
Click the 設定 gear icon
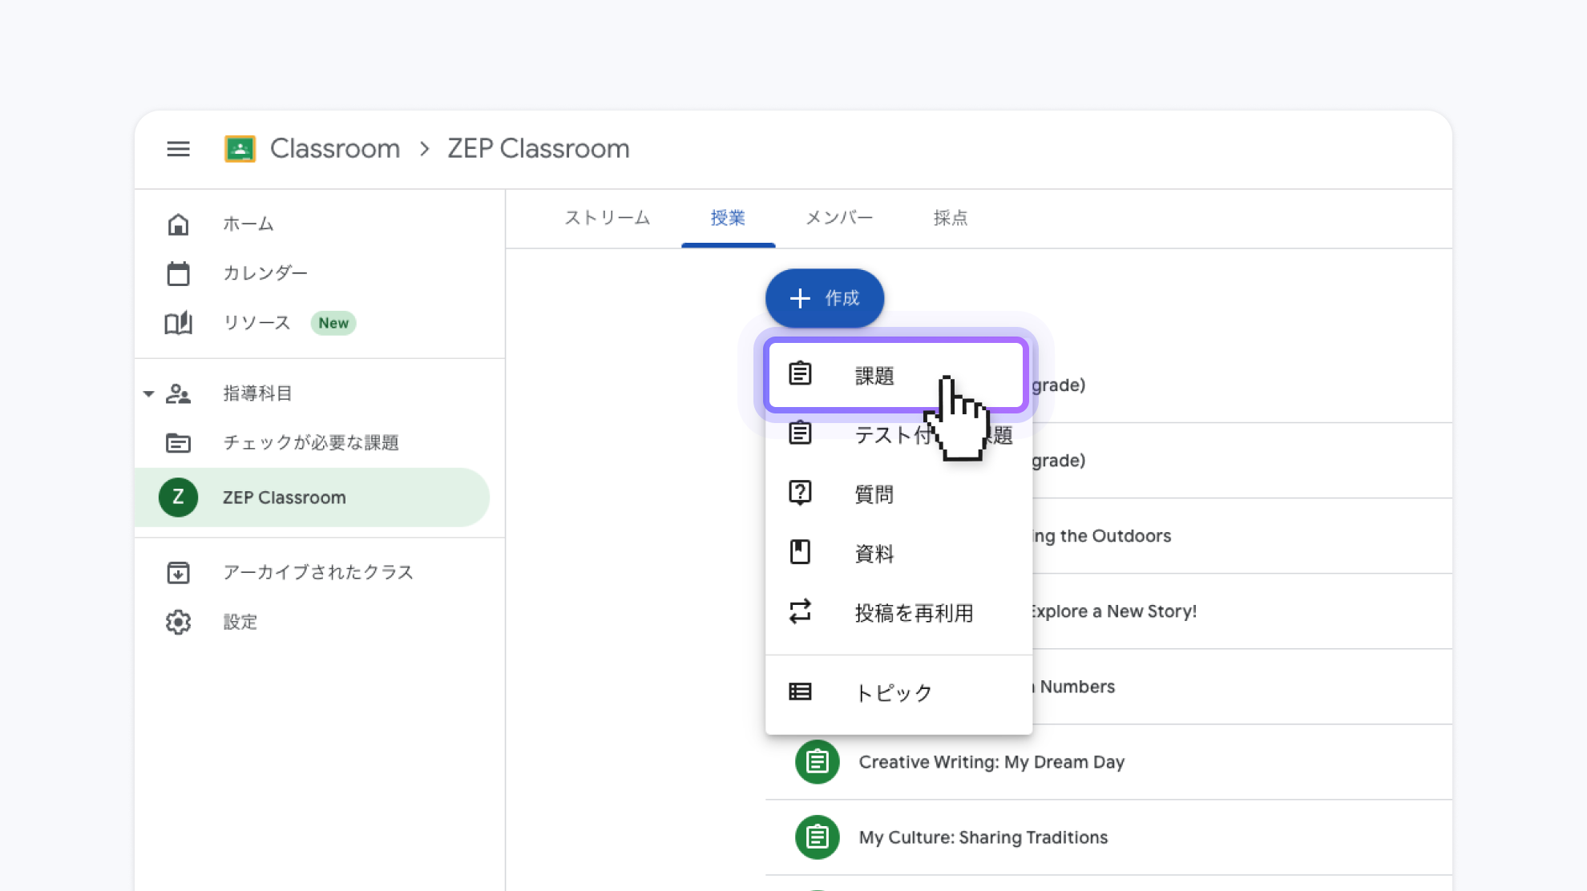pyautogui.click(x=178, y=622)
